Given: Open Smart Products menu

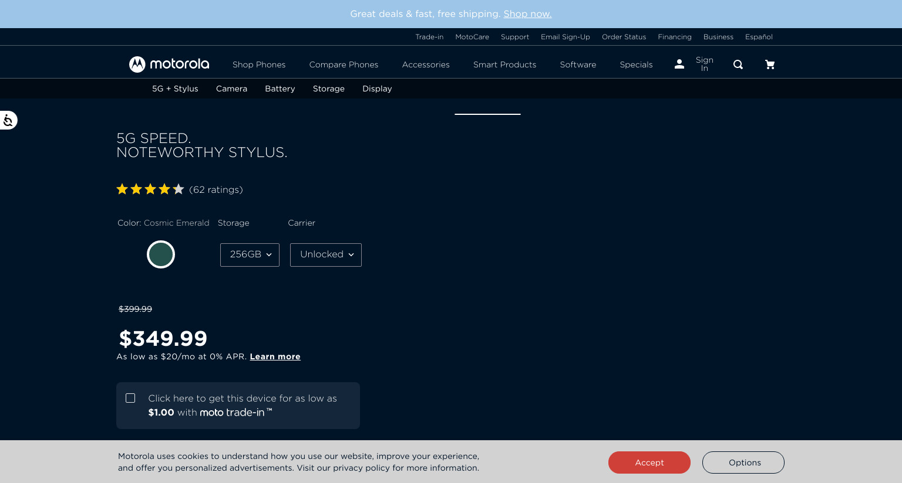Looking at the screenshot, I should [504, 64].
